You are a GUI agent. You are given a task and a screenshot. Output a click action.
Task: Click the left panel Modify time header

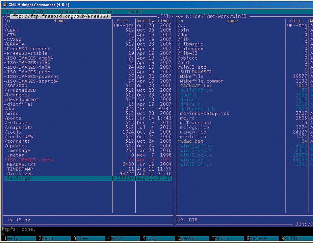coord(153,21)
